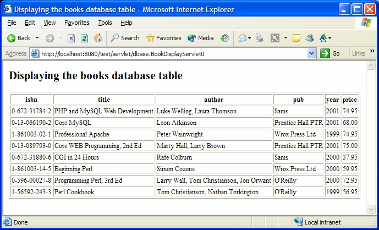Viewport: 379px width, 230px height.
Task: Select the Professional Apache title cell
Action: [x=104, y=134]
